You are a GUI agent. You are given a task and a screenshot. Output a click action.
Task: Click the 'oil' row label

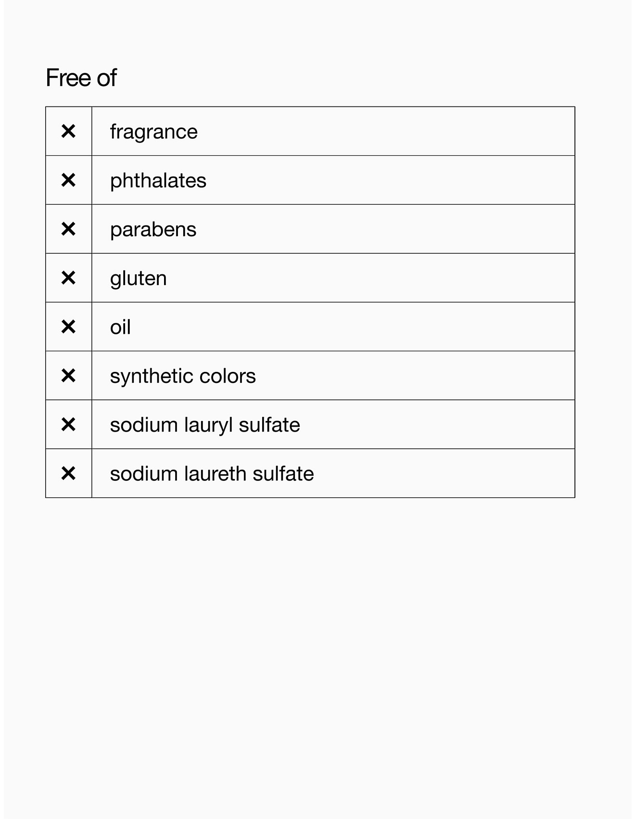(120, 328)
